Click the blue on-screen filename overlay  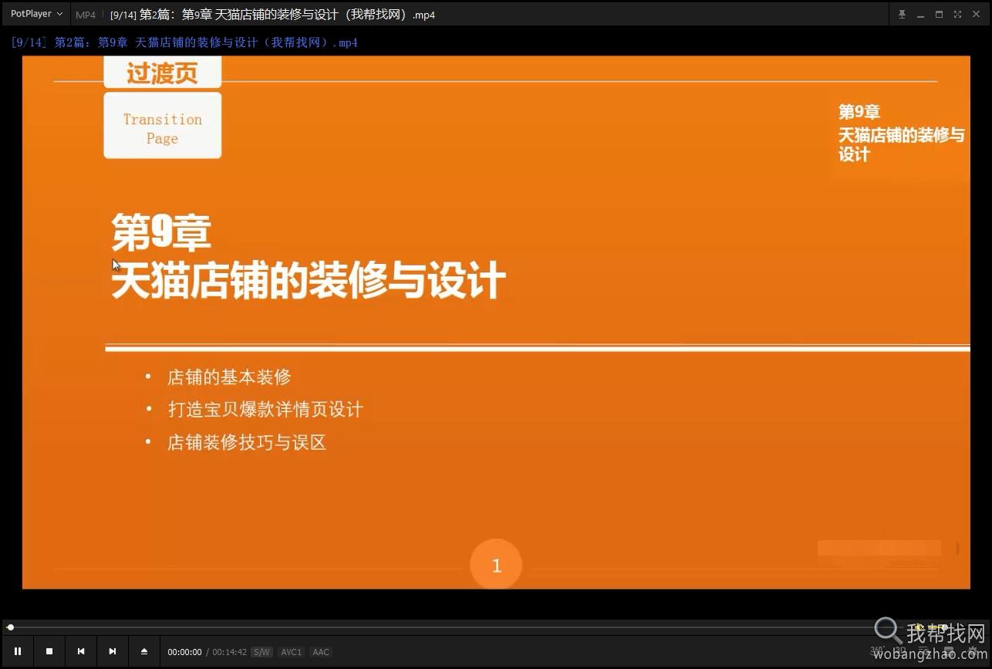click(184, 42)
